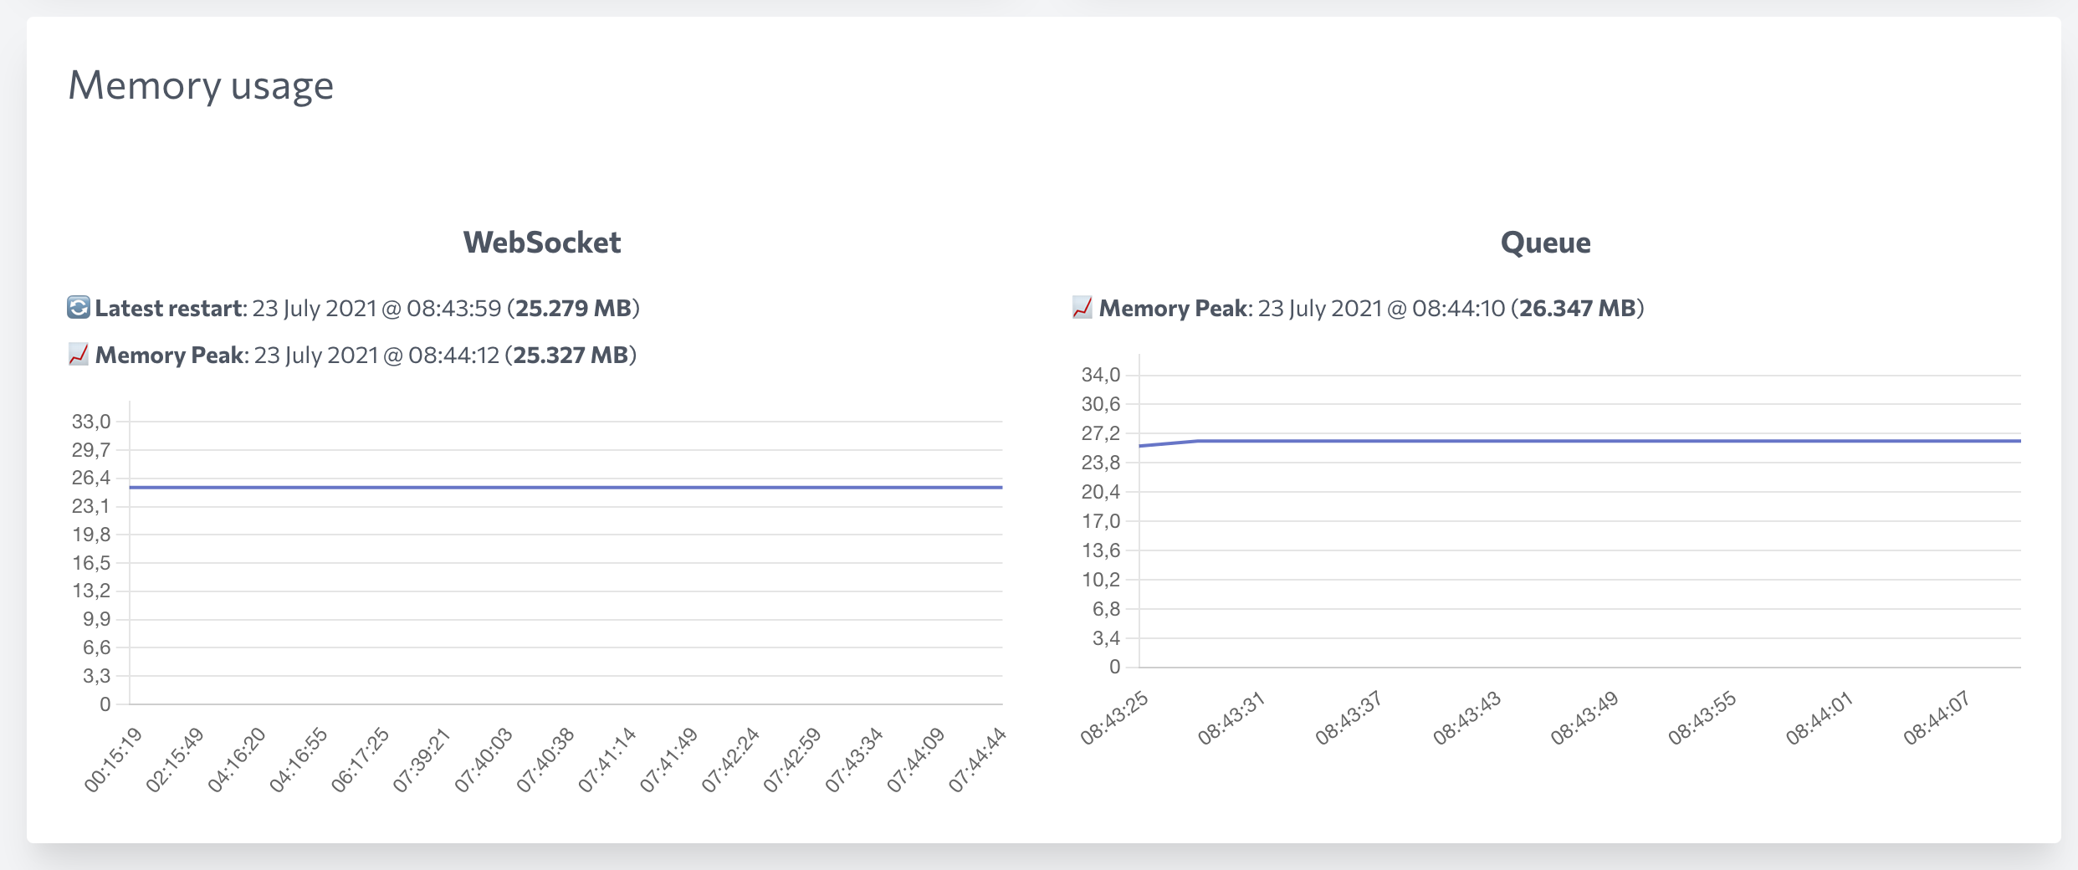Screen dimensions: 2078x870
Task: Click the 30,6 Queue y-axis value
Action: pos(1101,404)
